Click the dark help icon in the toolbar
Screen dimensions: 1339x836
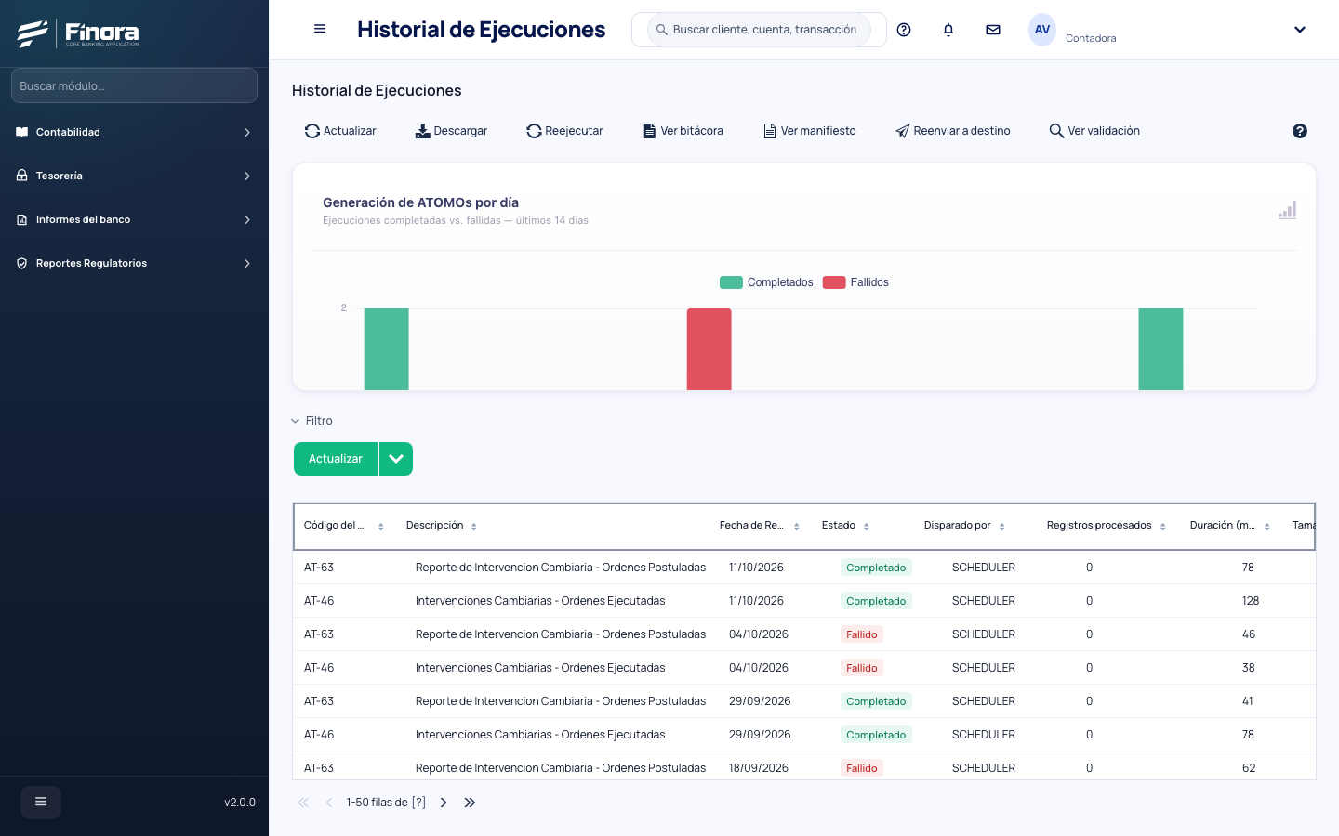(x=1300, y=131)
